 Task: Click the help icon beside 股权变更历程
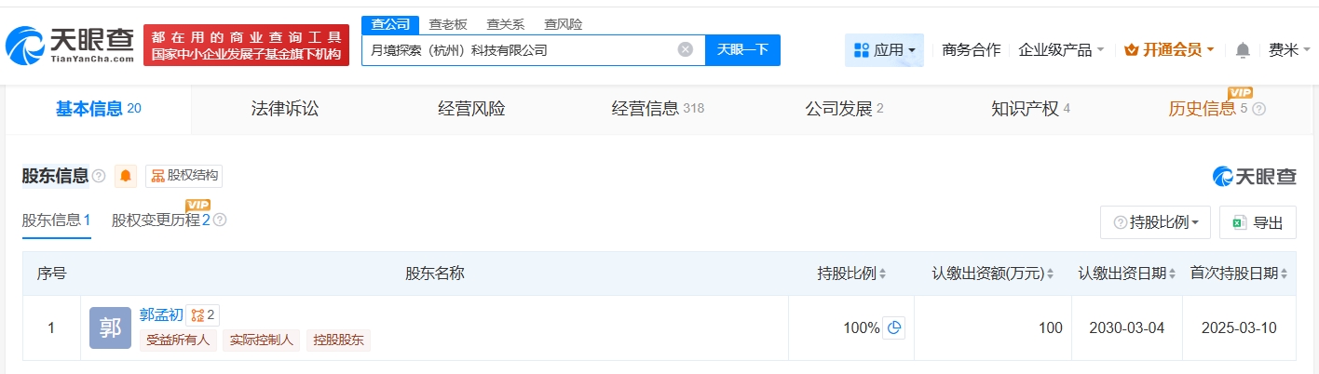(220, 220)
